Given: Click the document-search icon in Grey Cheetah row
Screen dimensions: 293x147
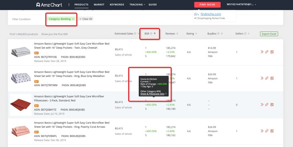Looking at the screenshot, I should [272, 52].
